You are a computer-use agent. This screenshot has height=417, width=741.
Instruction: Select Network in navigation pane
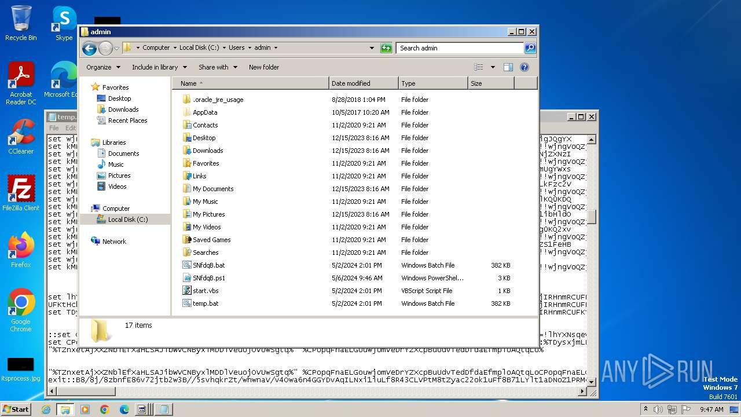(114, 242)
